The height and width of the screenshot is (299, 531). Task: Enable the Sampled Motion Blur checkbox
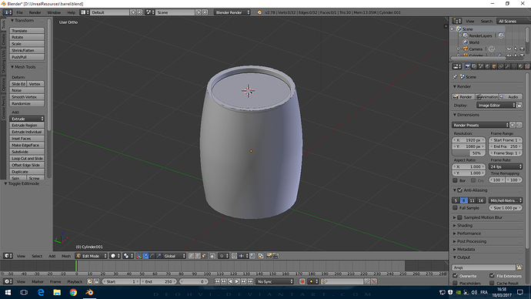pyautogui.click(x=459, y=217)
